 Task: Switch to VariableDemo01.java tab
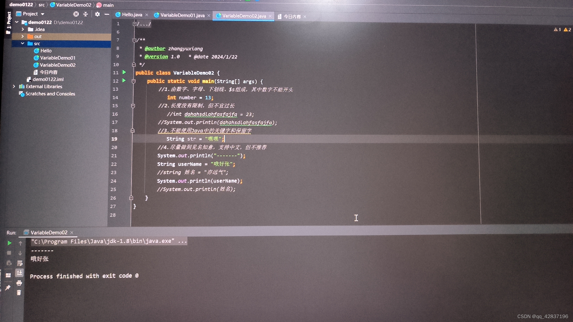pyautogui.click(x=182, y=15)
